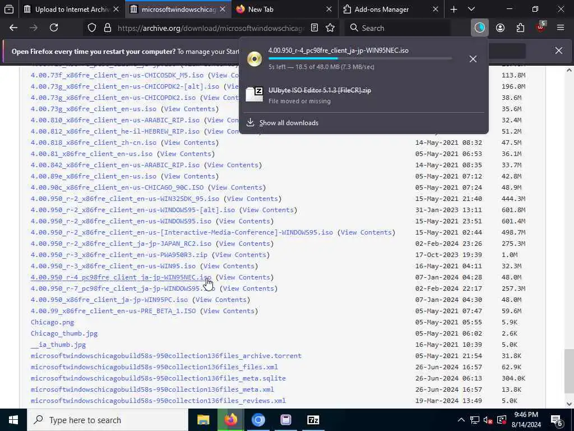Viewport: 574px width, 431px height.
Task: Open 4.00.73f CHICOSDK_M5.iso link
Action: 117,75
